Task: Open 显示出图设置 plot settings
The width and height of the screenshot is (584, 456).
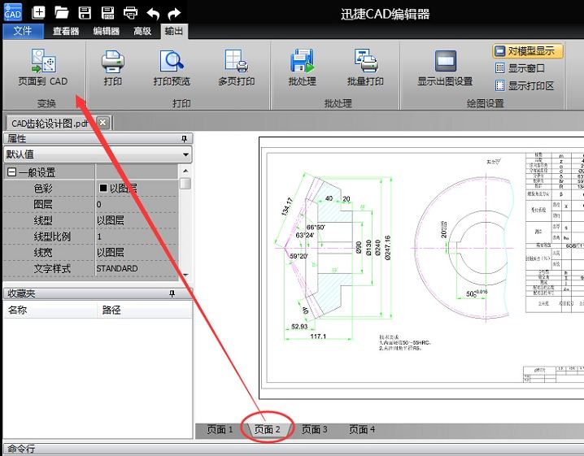Action: 445,61
